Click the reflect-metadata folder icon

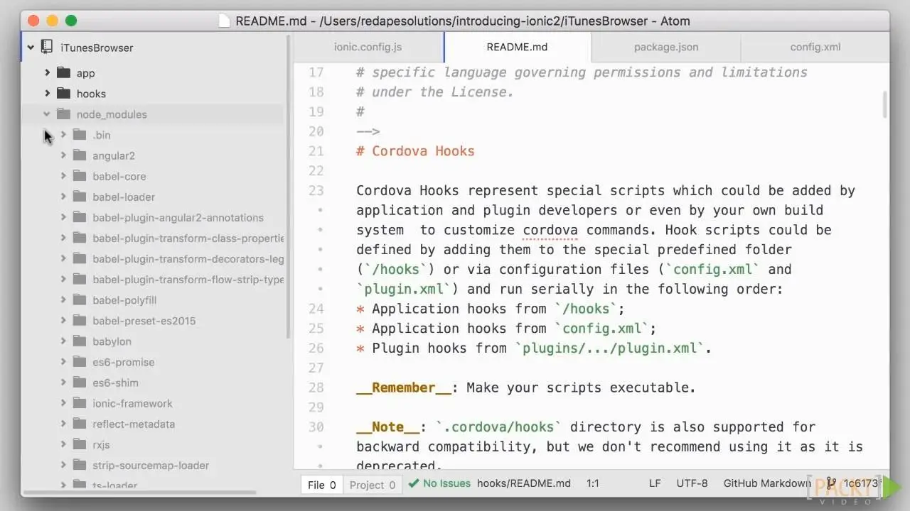[x=80, y=423]
